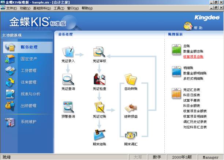Select 系统维护 text in main menu
The width and height of the screenshot is (224, 160).
(x=29, y=122)
